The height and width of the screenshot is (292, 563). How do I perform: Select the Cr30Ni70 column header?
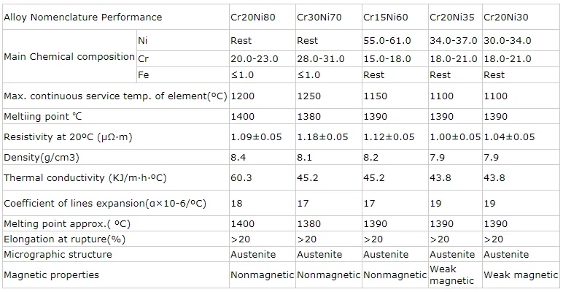click(319, 17)
